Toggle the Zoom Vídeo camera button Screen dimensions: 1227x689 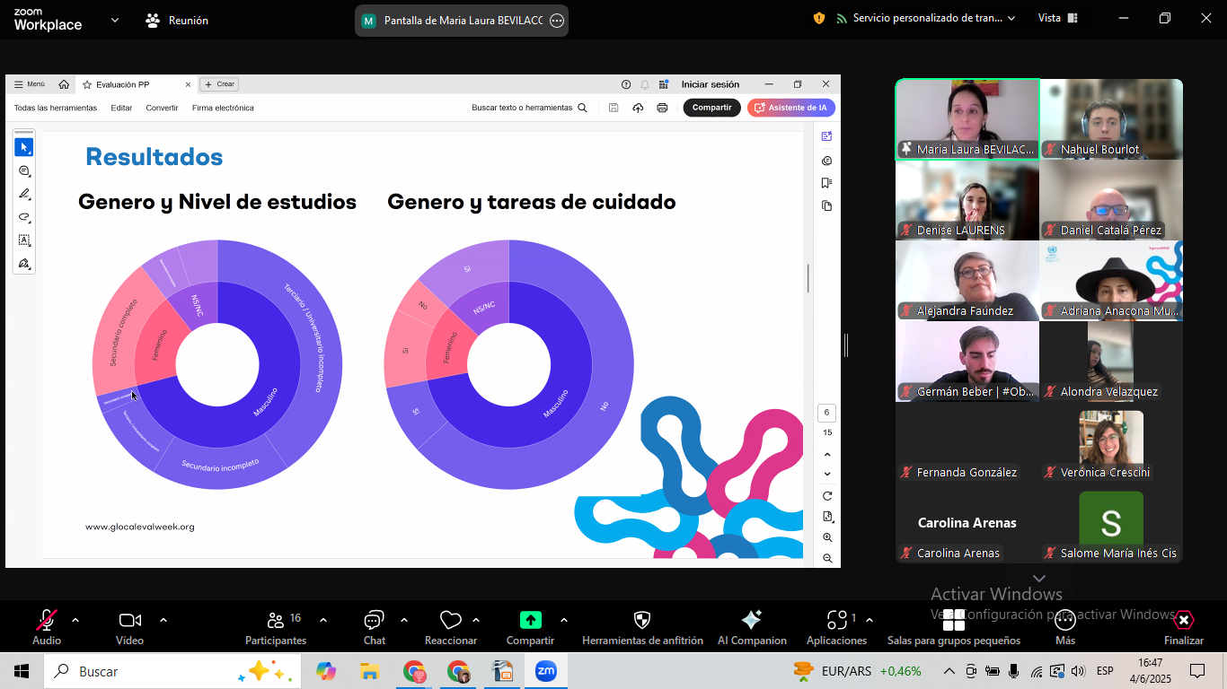[x=129, y=626]
